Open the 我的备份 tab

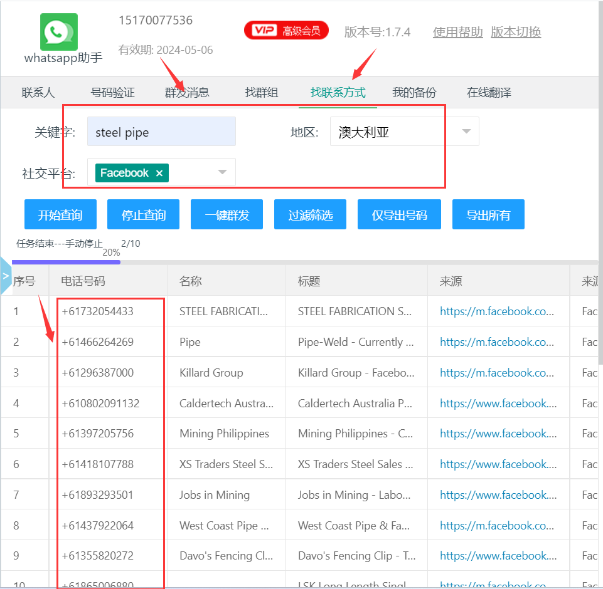[x=414, y=93]
